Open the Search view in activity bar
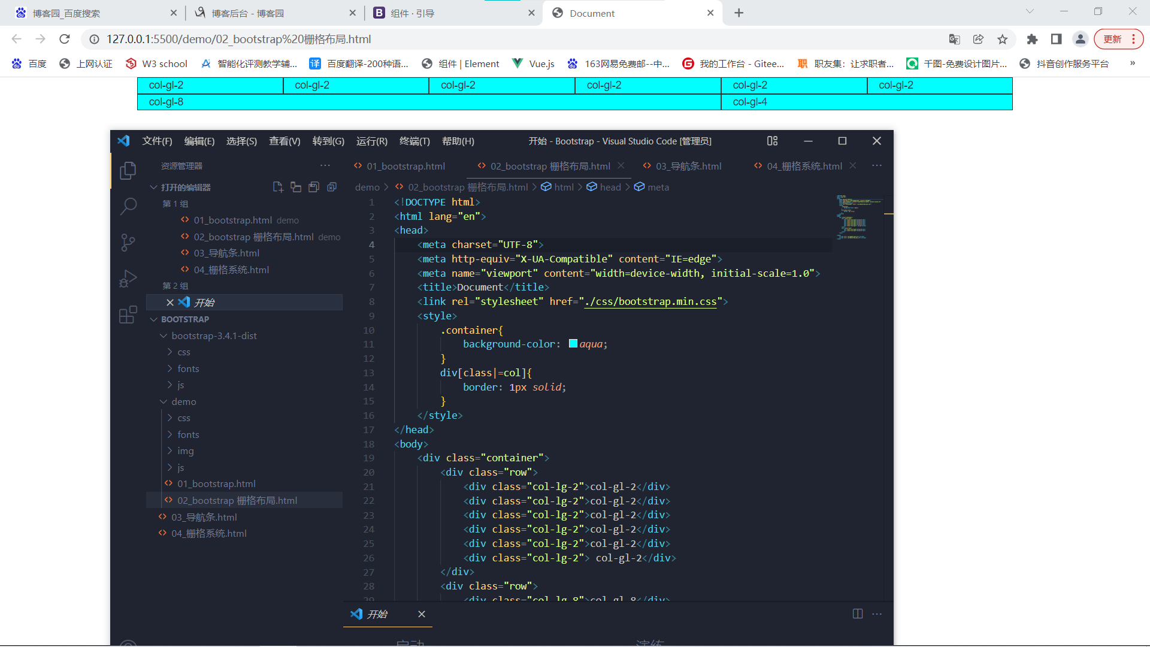 pos(128,207)
